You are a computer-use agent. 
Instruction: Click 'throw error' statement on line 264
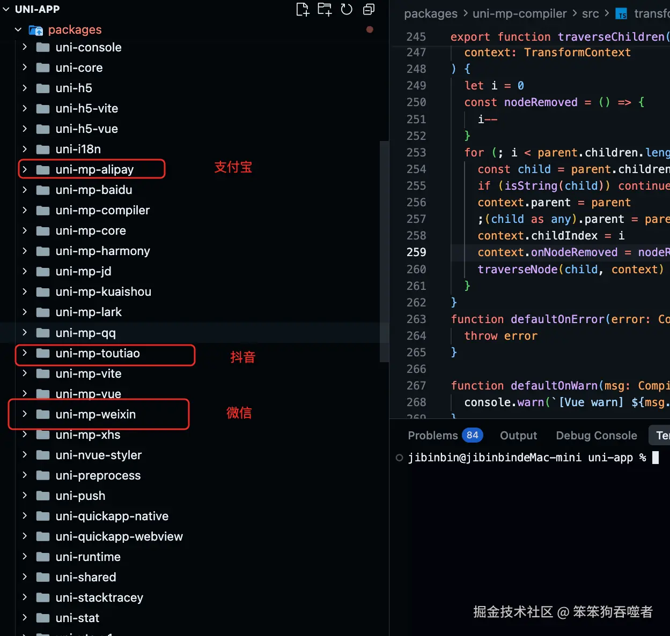(x=500, y=336)
